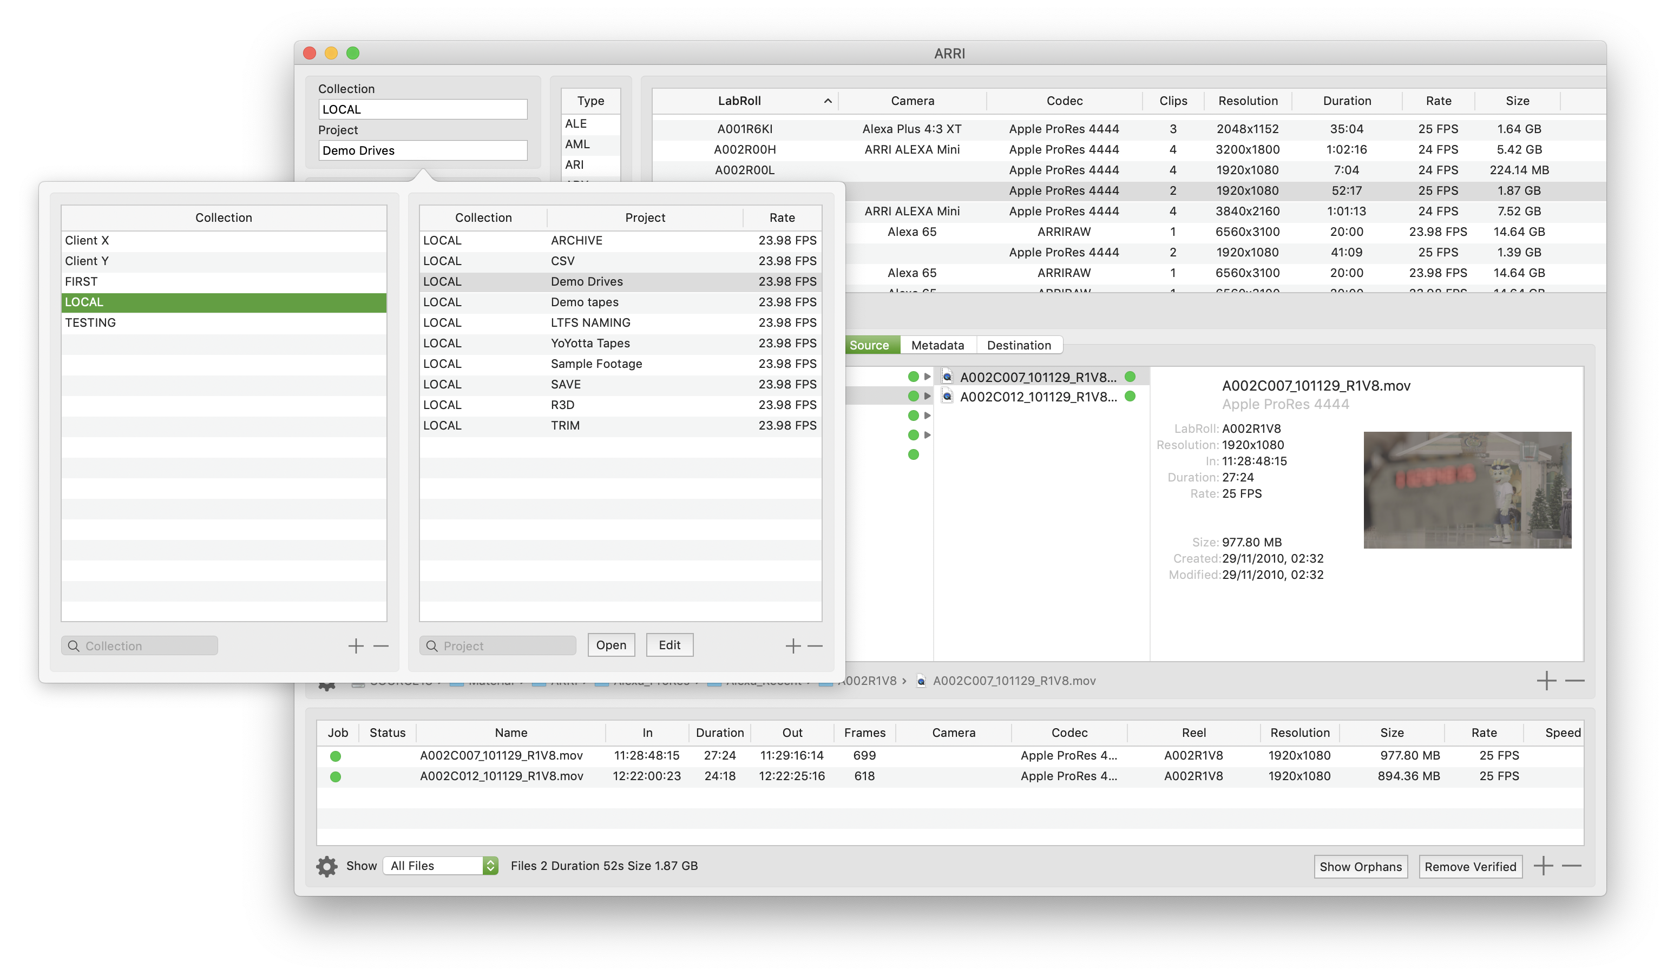The image size is (1667, 976).
Task: Expand the third source tree row triangle
Action: 928,416
